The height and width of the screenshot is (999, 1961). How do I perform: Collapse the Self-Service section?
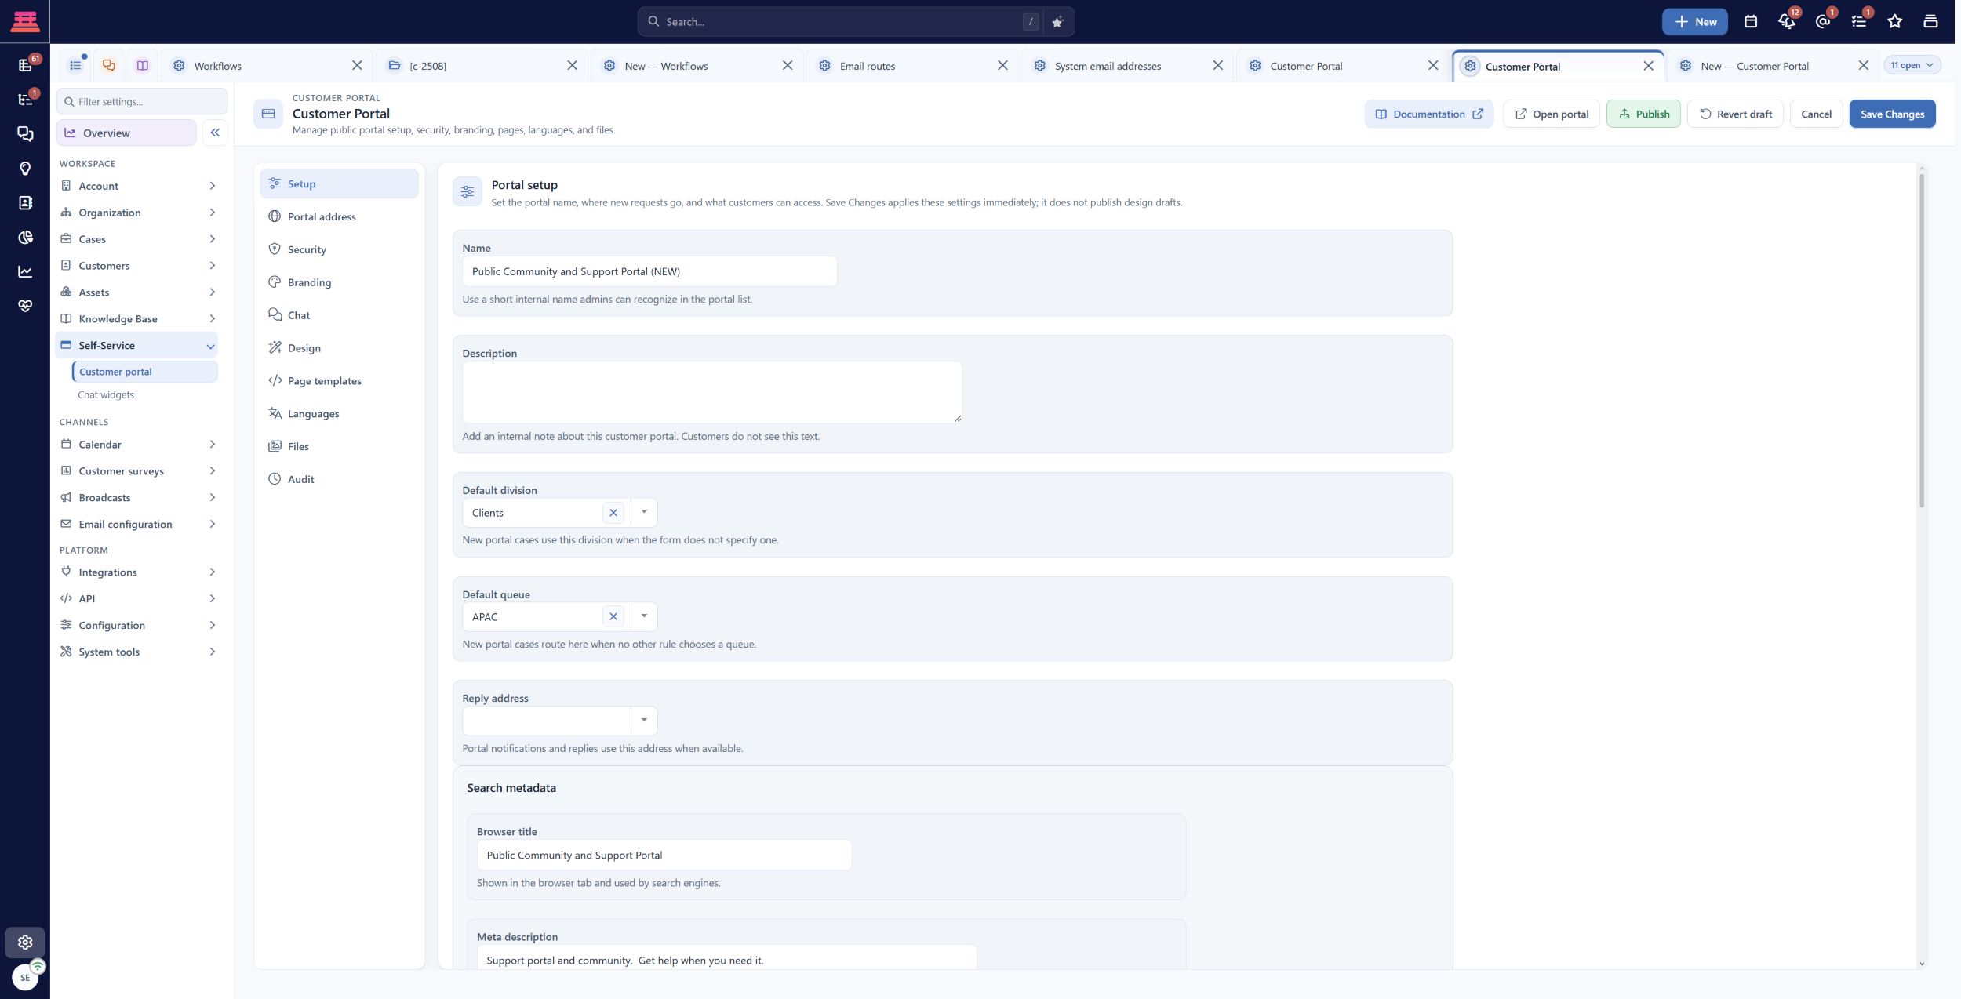136,345
